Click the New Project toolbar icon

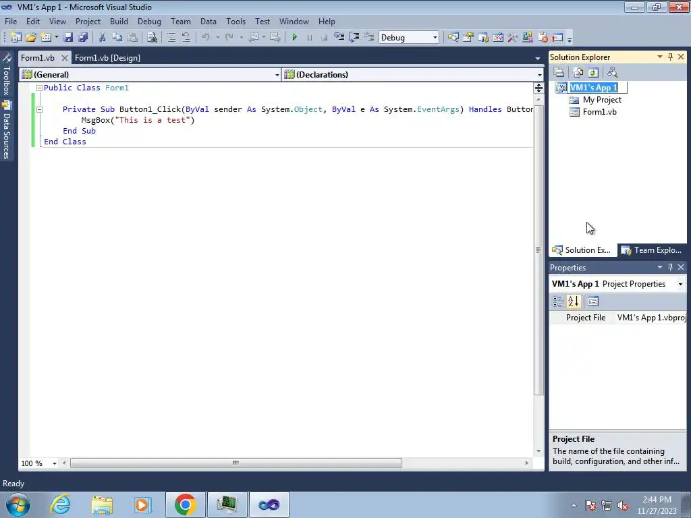(x=16, y=38)
